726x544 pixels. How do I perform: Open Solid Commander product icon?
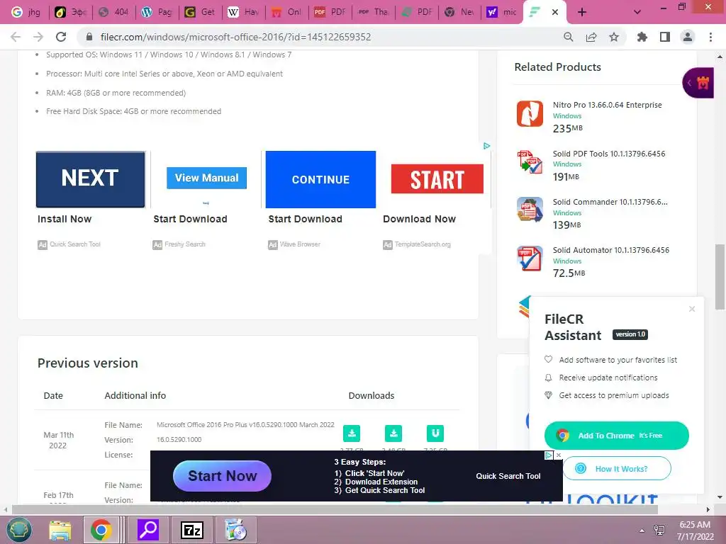[530, 210]
